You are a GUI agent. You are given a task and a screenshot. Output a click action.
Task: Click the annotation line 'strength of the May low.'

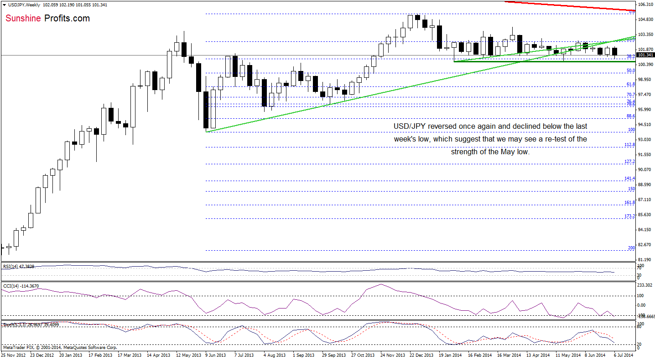(x=490, y=152)
